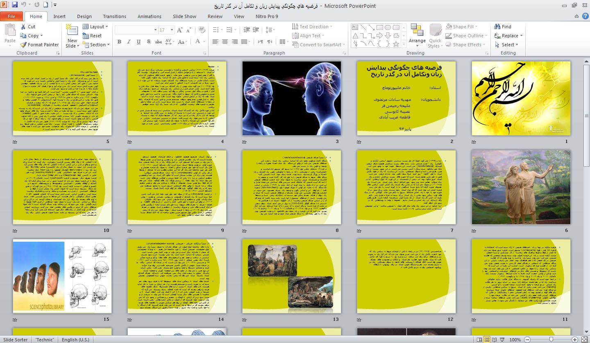The width and height of the screenshot is (590, 343).
Task: Click the Undo arrow in quick access toolbar
Action: (x=24, y=5)
